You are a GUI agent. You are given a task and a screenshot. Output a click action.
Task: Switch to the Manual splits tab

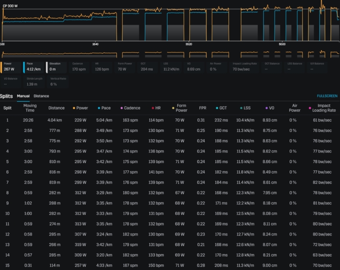tap(23, 96)
